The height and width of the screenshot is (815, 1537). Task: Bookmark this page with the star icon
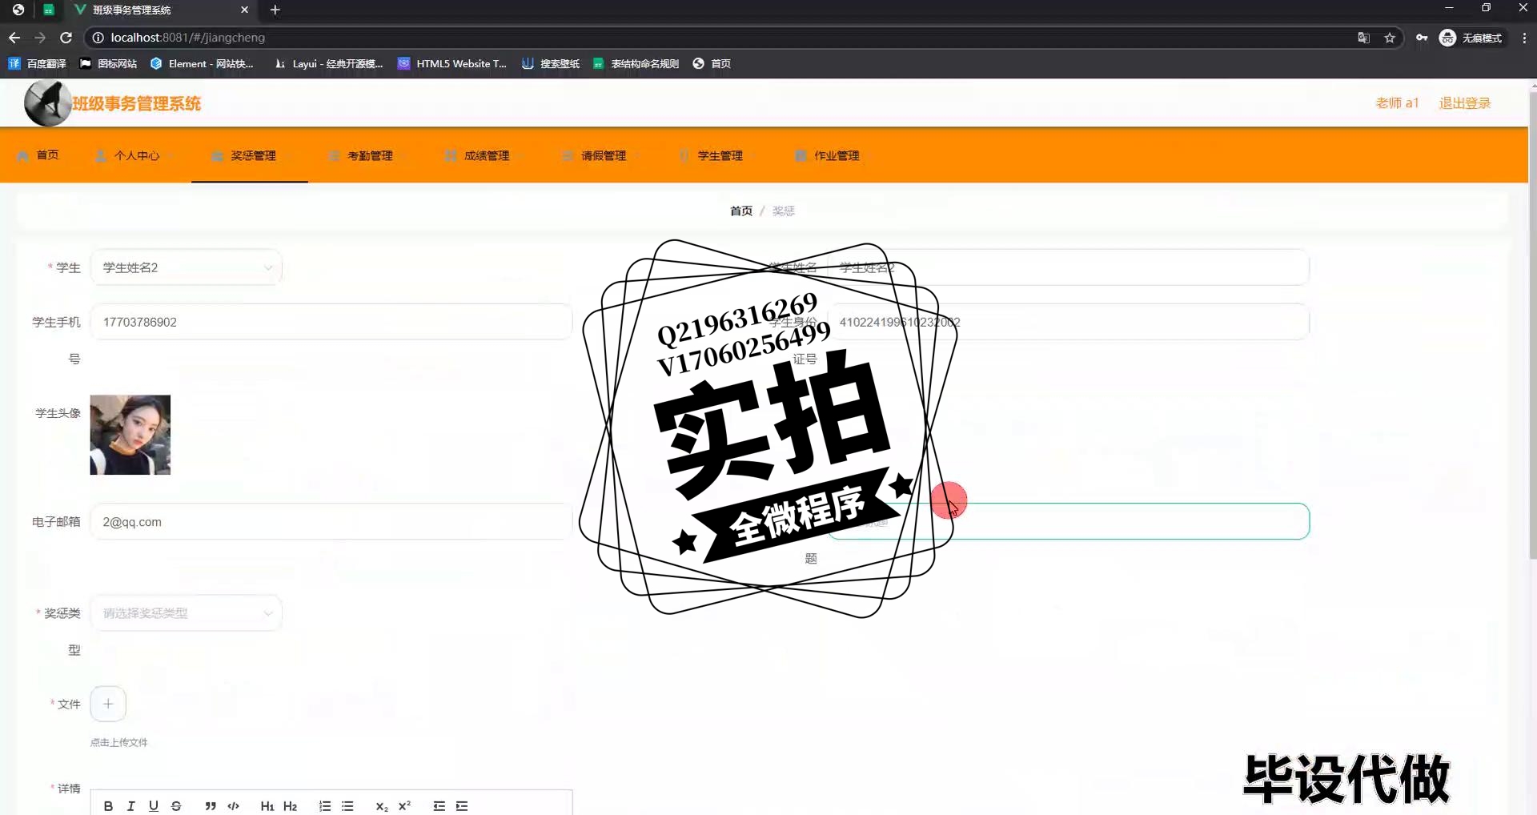point(1390,38)
